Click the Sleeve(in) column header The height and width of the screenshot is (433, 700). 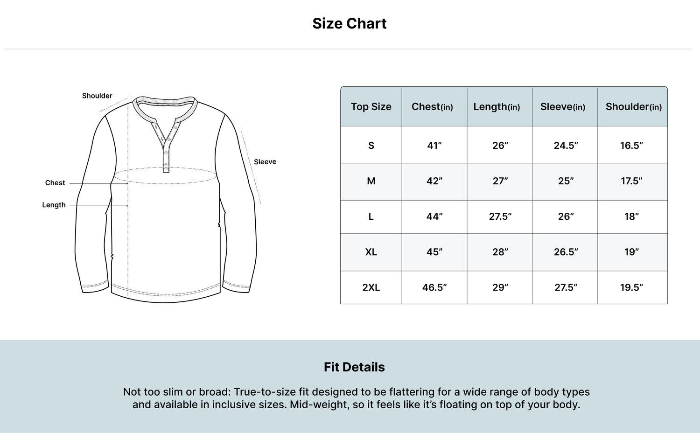tap(563, 106)
